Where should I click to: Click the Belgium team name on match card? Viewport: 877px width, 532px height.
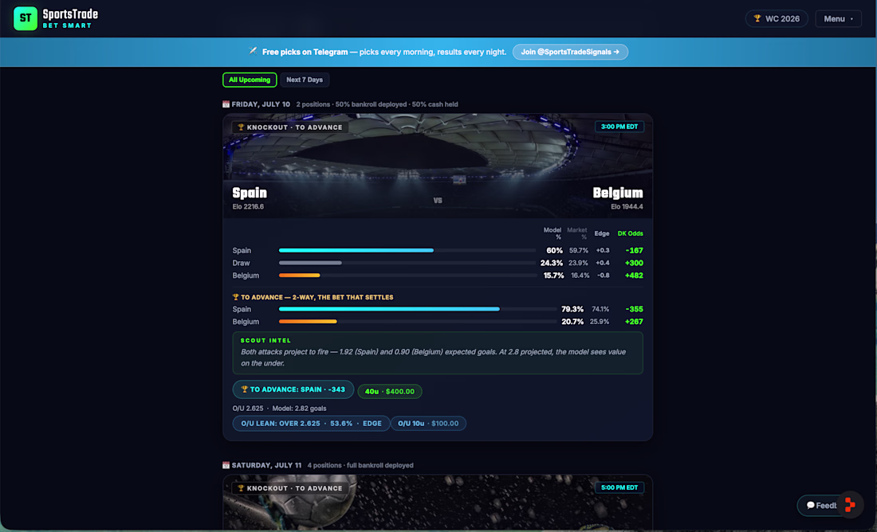point(617,193)
